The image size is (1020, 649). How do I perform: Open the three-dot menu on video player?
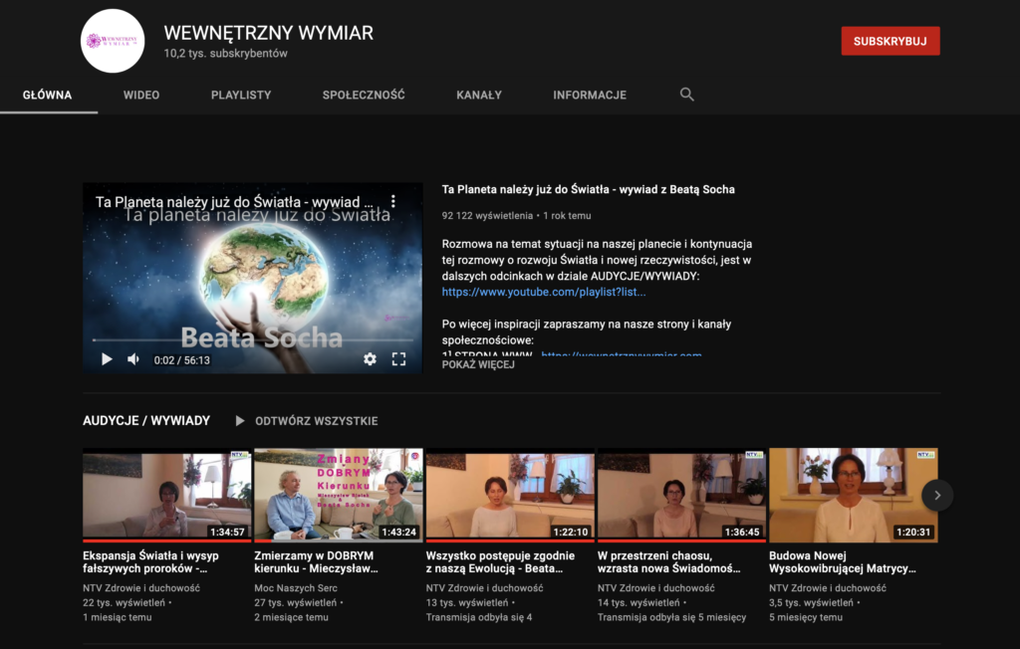click(392, 202)
